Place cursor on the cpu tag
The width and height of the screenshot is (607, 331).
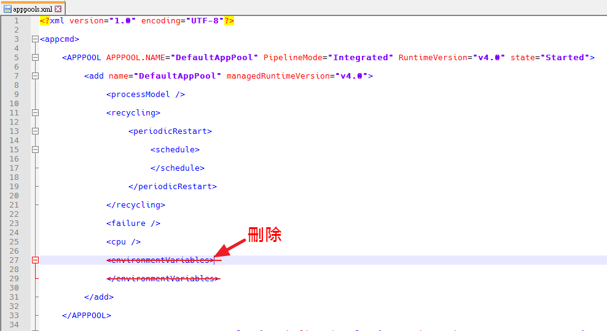[123, 242]
